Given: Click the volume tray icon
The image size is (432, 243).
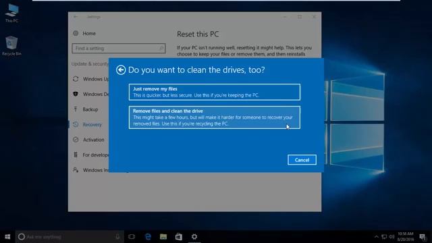Looking at the screenshot, I should pos(391,237).
